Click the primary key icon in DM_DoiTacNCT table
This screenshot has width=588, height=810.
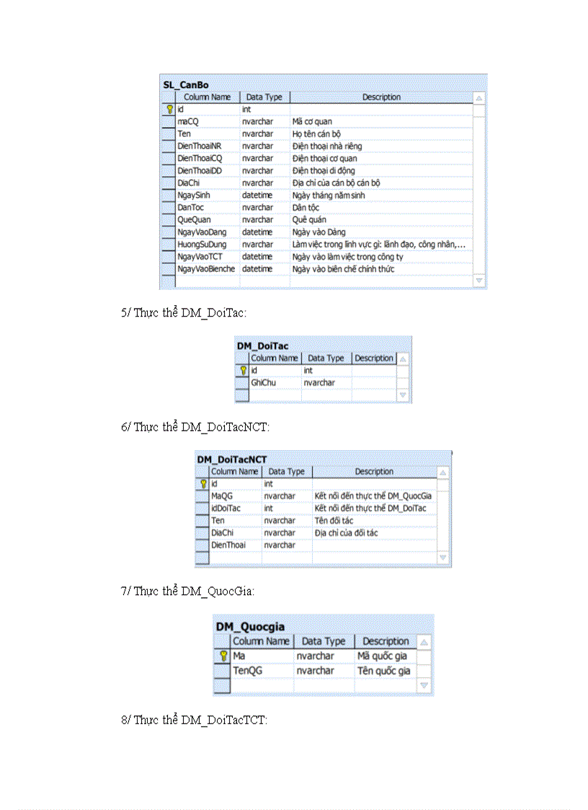[204, 483]
